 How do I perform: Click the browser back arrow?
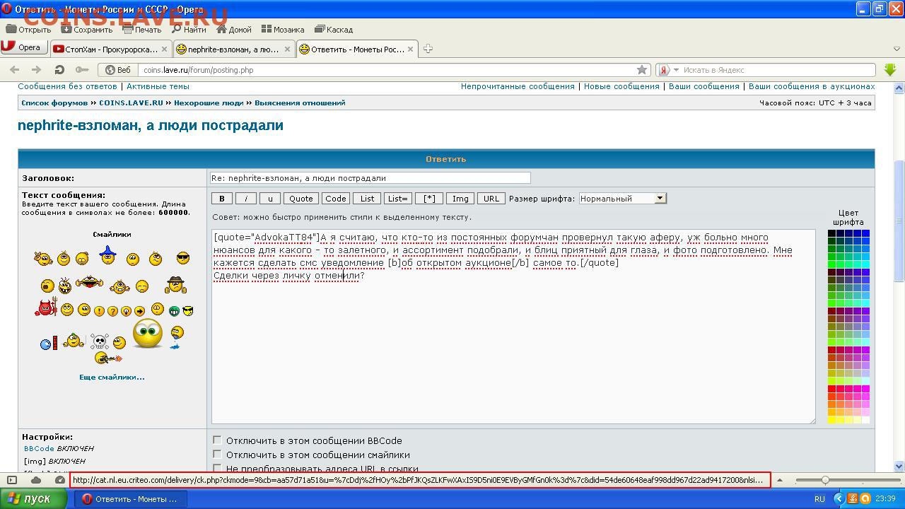coord(15,70)
